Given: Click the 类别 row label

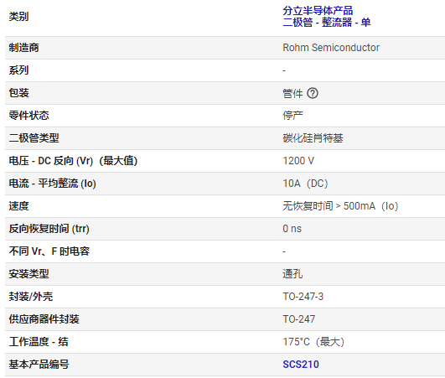Looking at the screenshot, I should (x=18, y=17).
